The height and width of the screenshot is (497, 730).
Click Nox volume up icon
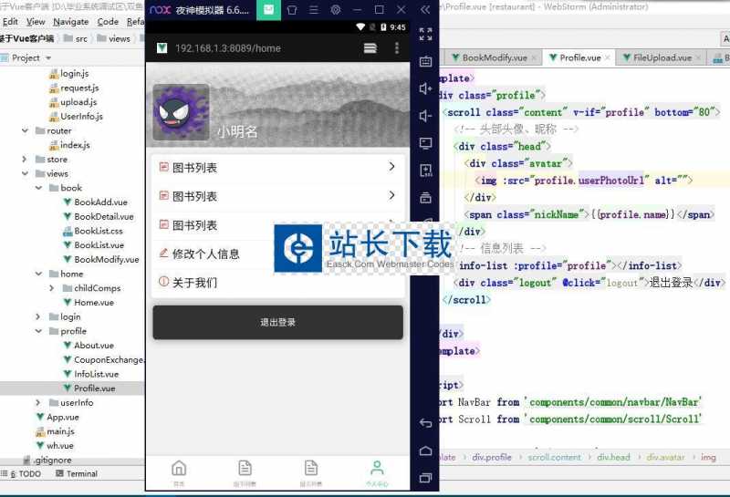tap(425, 88)
